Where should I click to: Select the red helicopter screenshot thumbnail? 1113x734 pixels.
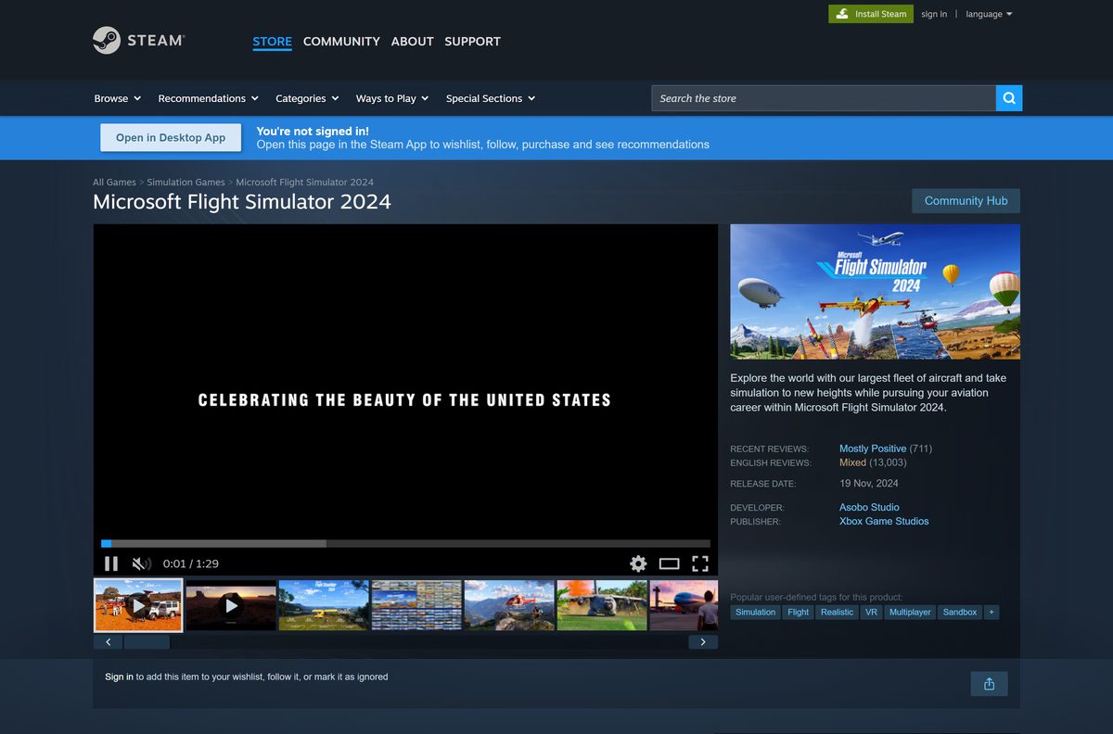pyautogui.click(x=509, y=605)
